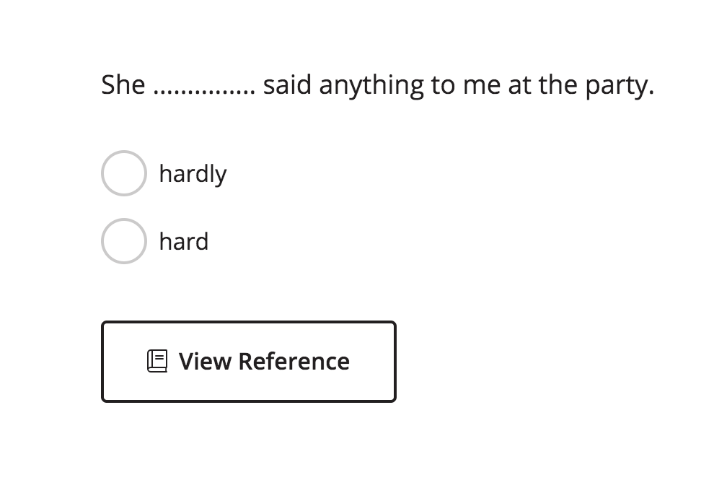Mark the first option circle 'hardly'

[124, 173]
